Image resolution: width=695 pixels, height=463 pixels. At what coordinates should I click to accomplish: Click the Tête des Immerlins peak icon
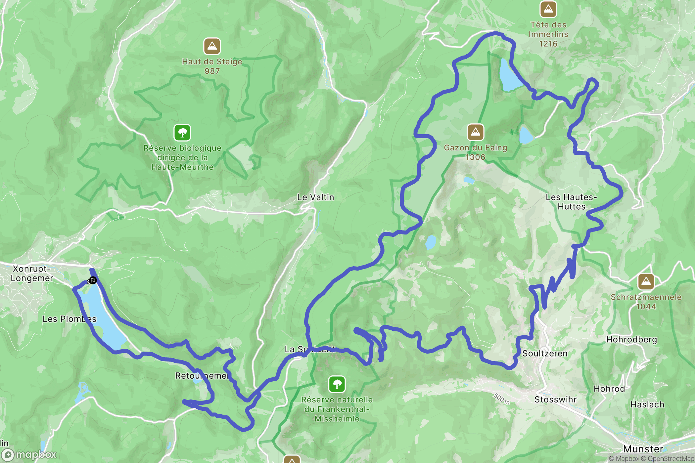pyautogui.click(x=548, y=9)
